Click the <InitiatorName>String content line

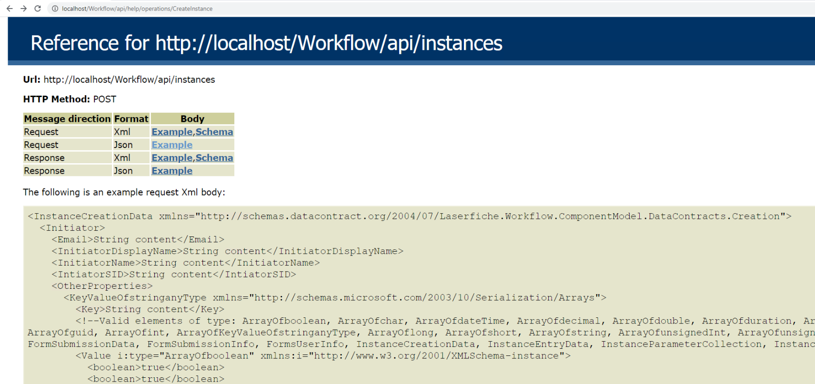tap(185, 263)
